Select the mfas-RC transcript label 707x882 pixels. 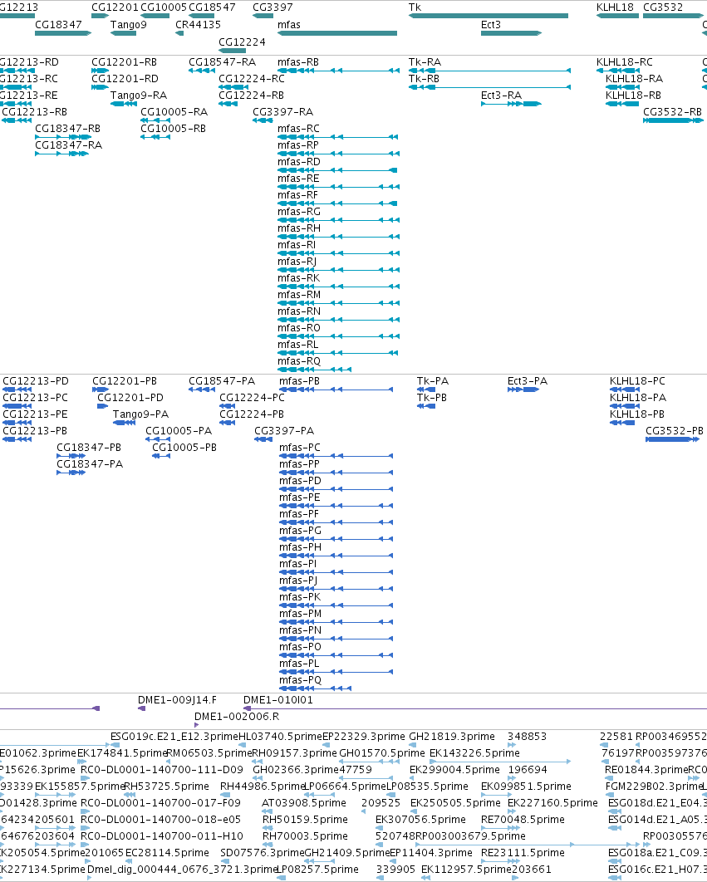[x=298, y=129]
